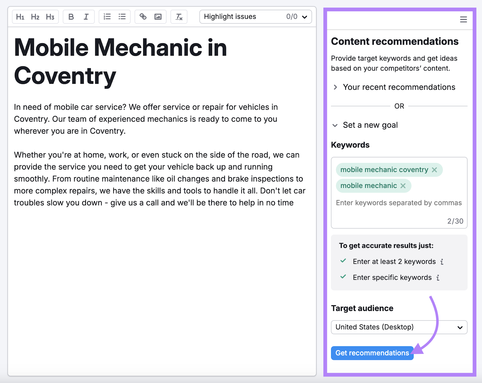Screen dimensions: 482x383
Task: Apply Heading 3 formatting
Action: pyautogui.click(x=50, y=17)
